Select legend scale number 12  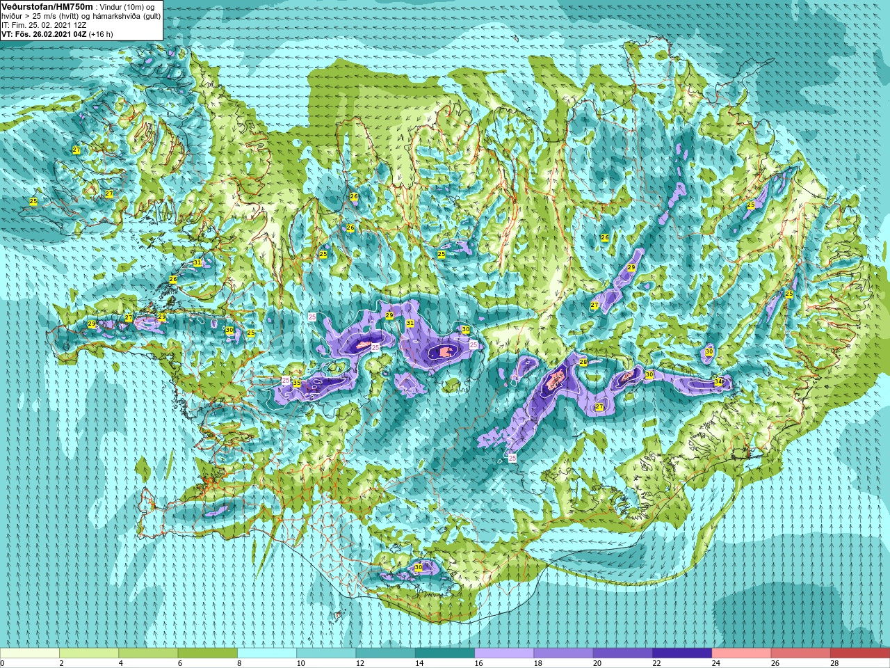[360, 663]
